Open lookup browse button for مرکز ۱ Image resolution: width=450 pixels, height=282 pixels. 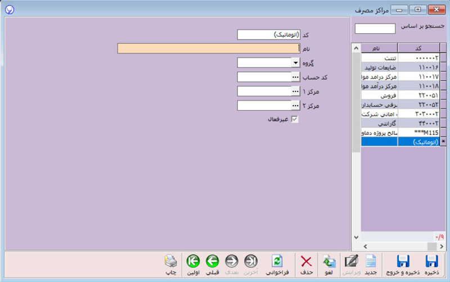(x=295, y=91)
